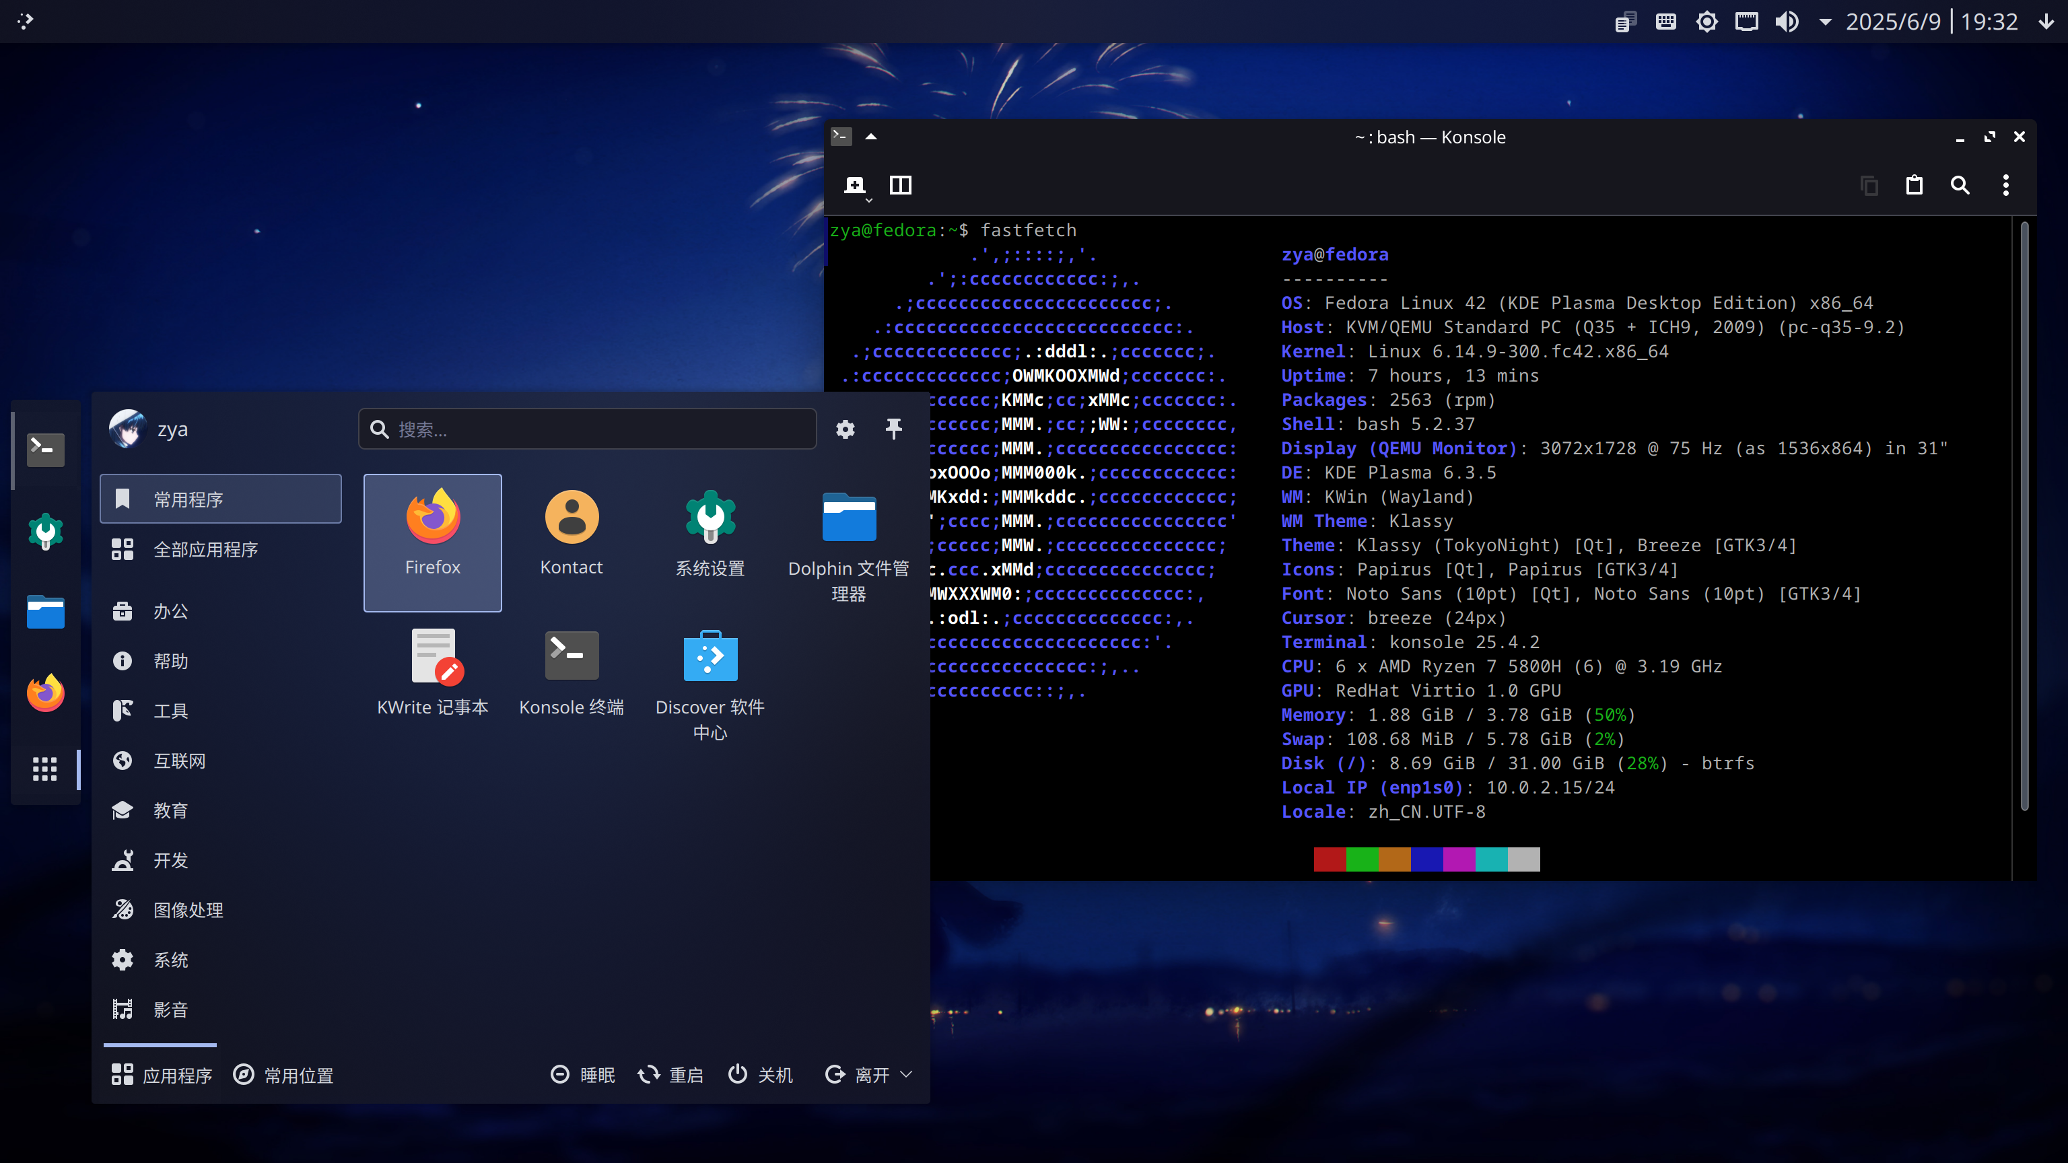The height and width of the screenshot is (1163, 2068).
Task: Focus the 搜索 search field
Action: [x=587, y=429]
